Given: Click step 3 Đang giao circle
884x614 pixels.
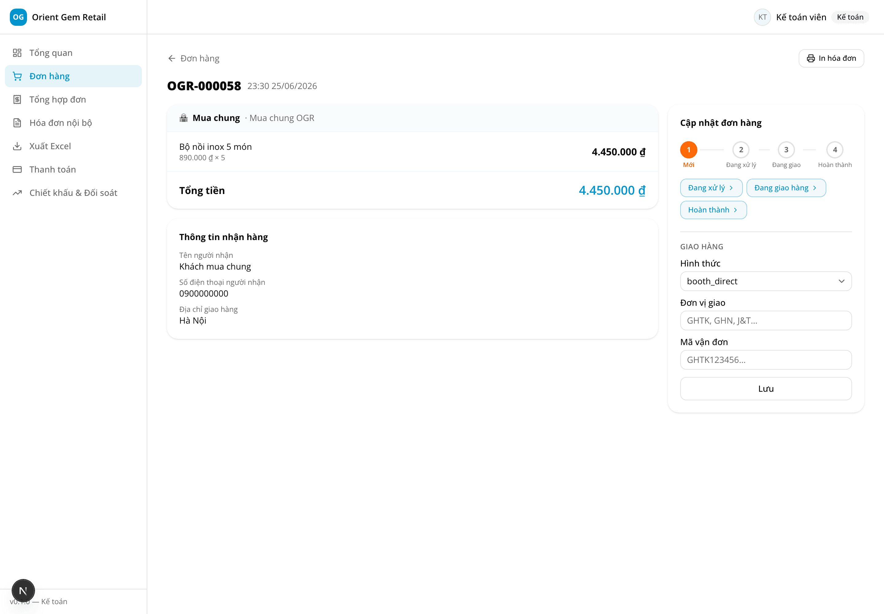Looking at the screenshot, I should (x=786, y=150).
